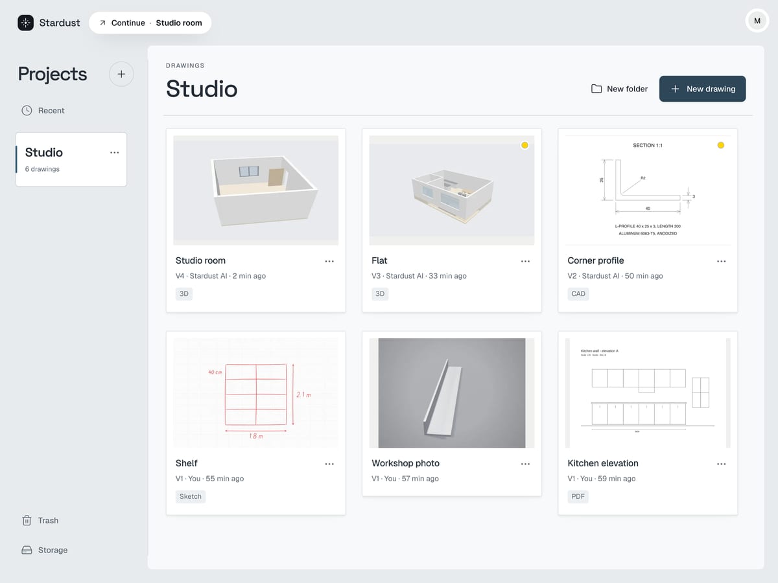Click 'V2 · Stardust AI · 50 min ago'
Viewport: 778px width, 583px height.
615,276
